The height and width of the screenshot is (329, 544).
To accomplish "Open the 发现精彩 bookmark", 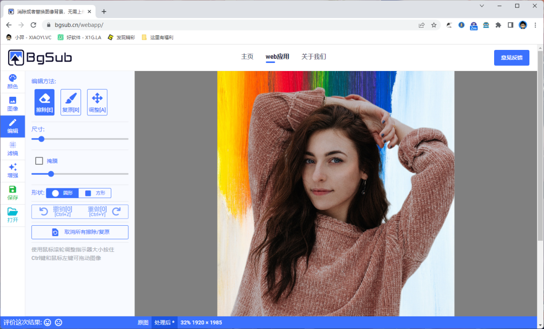I will pyautogui.click(x=121, y=37).
